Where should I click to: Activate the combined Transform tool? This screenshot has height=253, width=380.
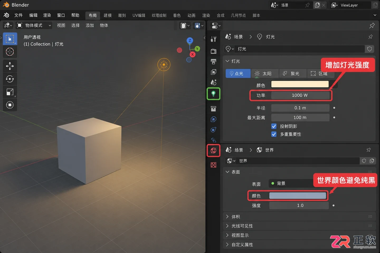(10, 105)
